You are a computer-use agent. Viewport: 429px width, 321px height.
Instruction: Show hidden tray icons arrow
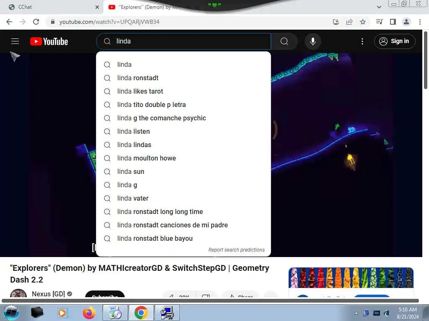pyautogui.click(x=356, y=313)
